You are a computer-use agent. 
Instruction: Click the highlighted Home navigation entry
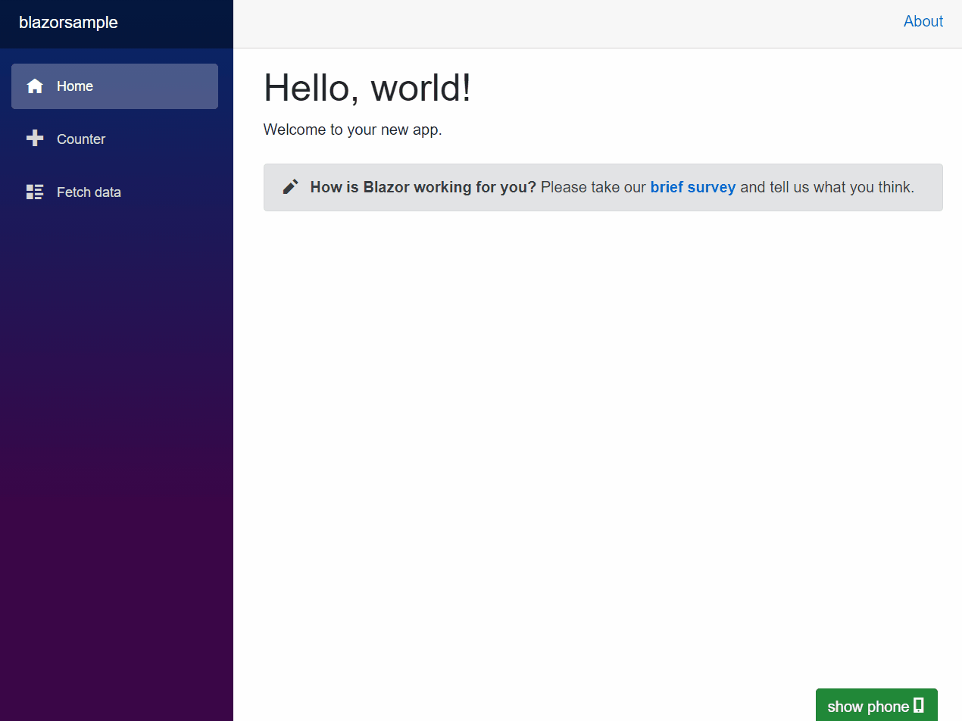tap(114, 86)
